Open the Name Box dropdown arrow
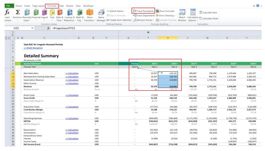265x151 pixels. click(32, 28)
